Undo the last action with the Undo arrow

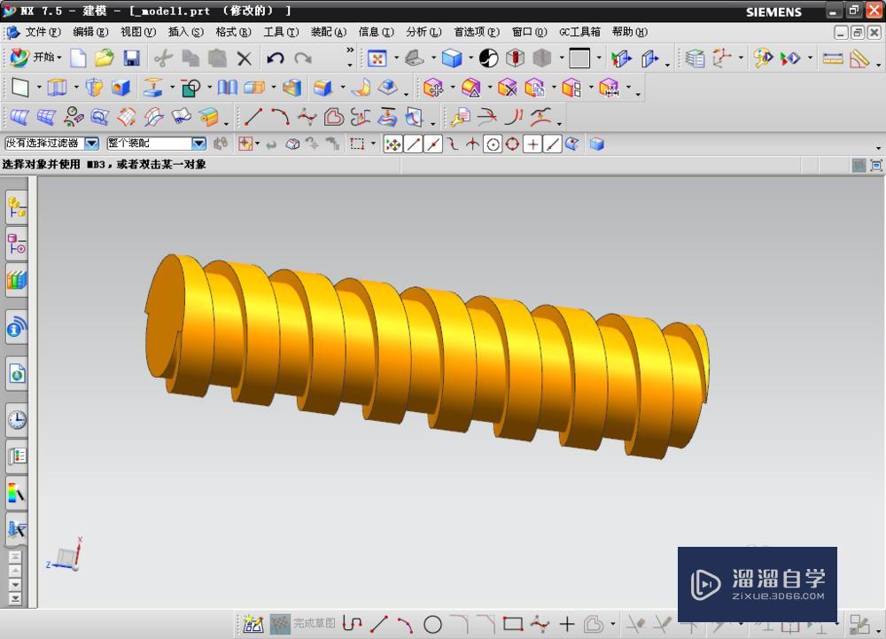pos(276,58)
